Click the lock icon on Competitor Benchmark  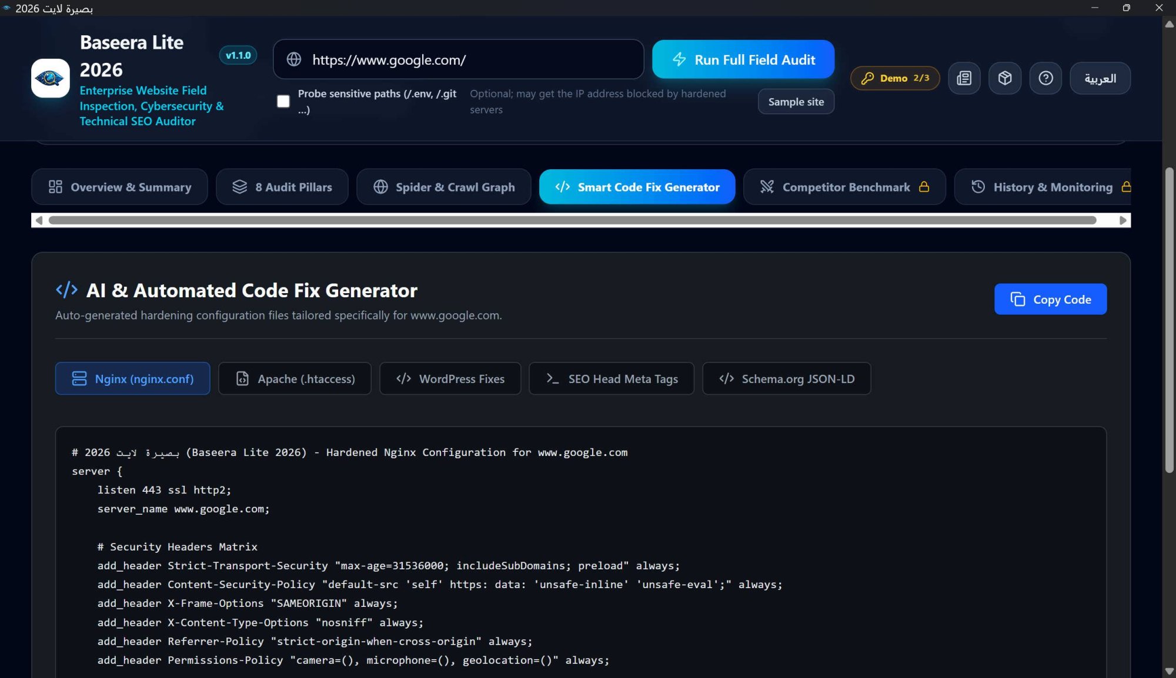924,187
